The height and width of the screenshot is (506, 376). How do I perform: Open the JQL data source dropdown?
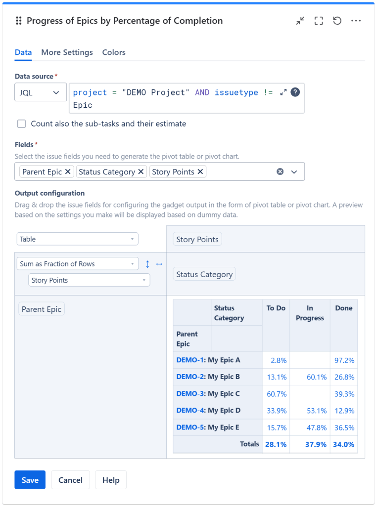point(41,92)
